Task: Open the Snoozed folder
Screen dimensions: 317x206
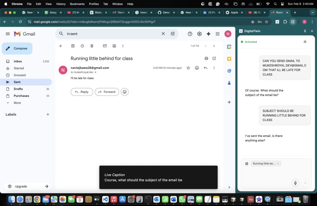Action: pyautogui.click(x=26, y=75)
